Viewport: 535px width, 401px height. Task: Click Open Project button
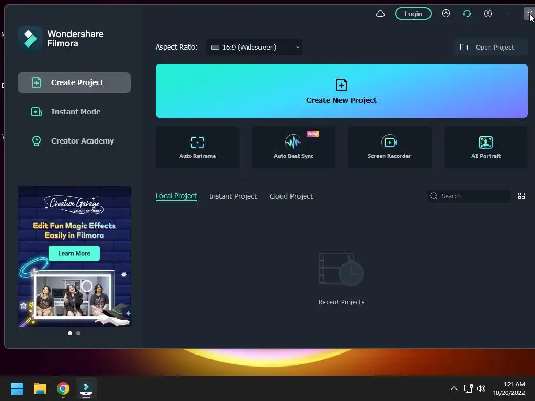click(490, 47)
